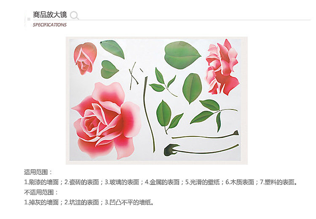
Task: Select the side-view pink rose on the right
Action: click(x=222, y=67)
